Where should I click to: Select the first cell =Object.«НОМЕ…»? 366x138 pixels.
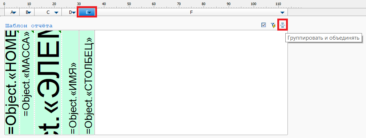[12, 82]
